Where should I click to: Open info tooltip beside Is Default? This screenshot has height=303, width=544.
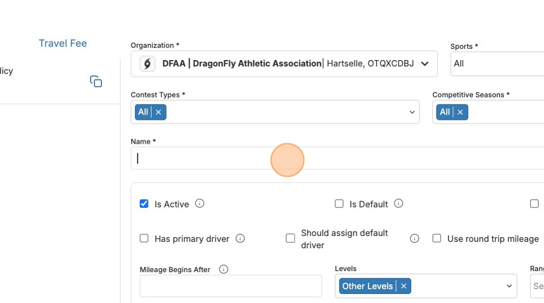[x=398, y=203]
